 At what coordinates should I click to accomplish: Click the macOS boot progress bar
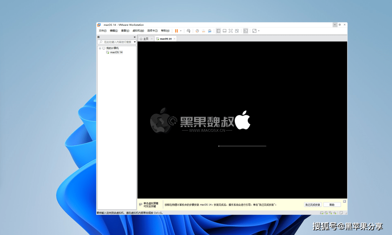tap(242, 146)
